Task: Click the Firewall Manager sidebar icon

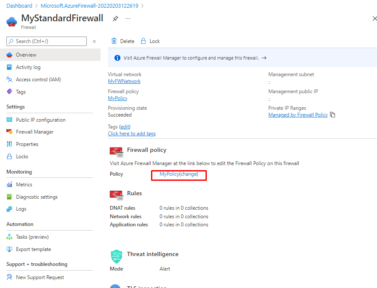Action: point(9,132)
